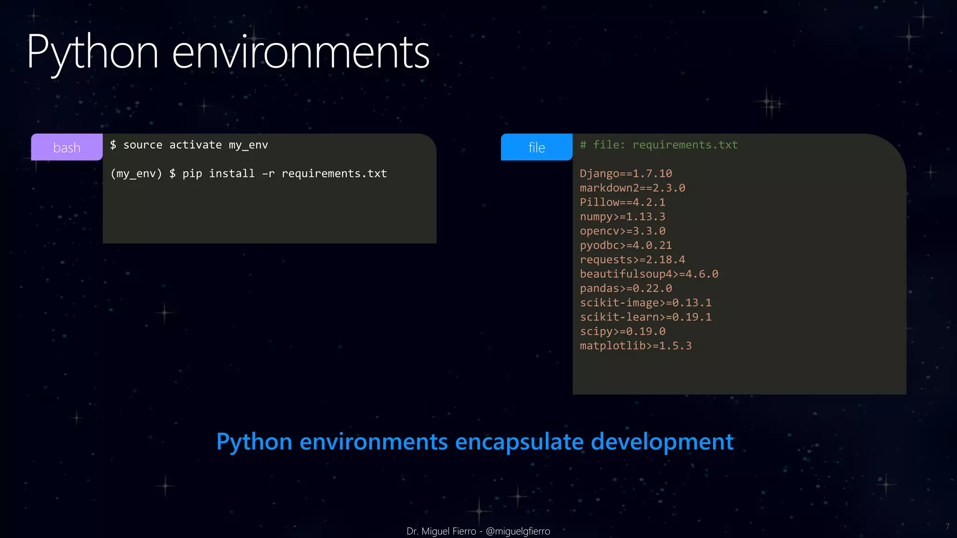The height and width of the screenshot is (538, 957).
Task: Click the 'Dr. Miguel Fierro - @miguelgfierro' footer
Action: coord(478,531)
